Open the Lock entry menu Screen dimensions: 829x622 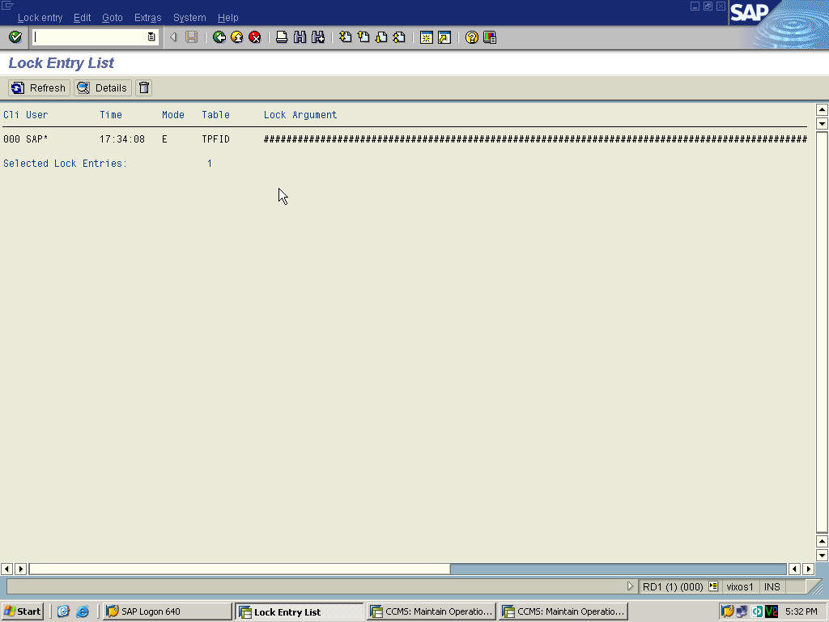click(x=40, y=17)
